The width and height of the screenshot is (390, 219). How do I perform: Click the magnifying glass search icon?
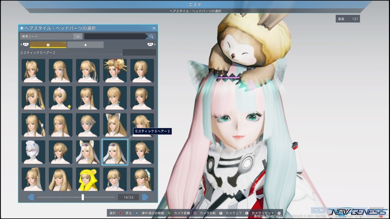click(151, 36)
